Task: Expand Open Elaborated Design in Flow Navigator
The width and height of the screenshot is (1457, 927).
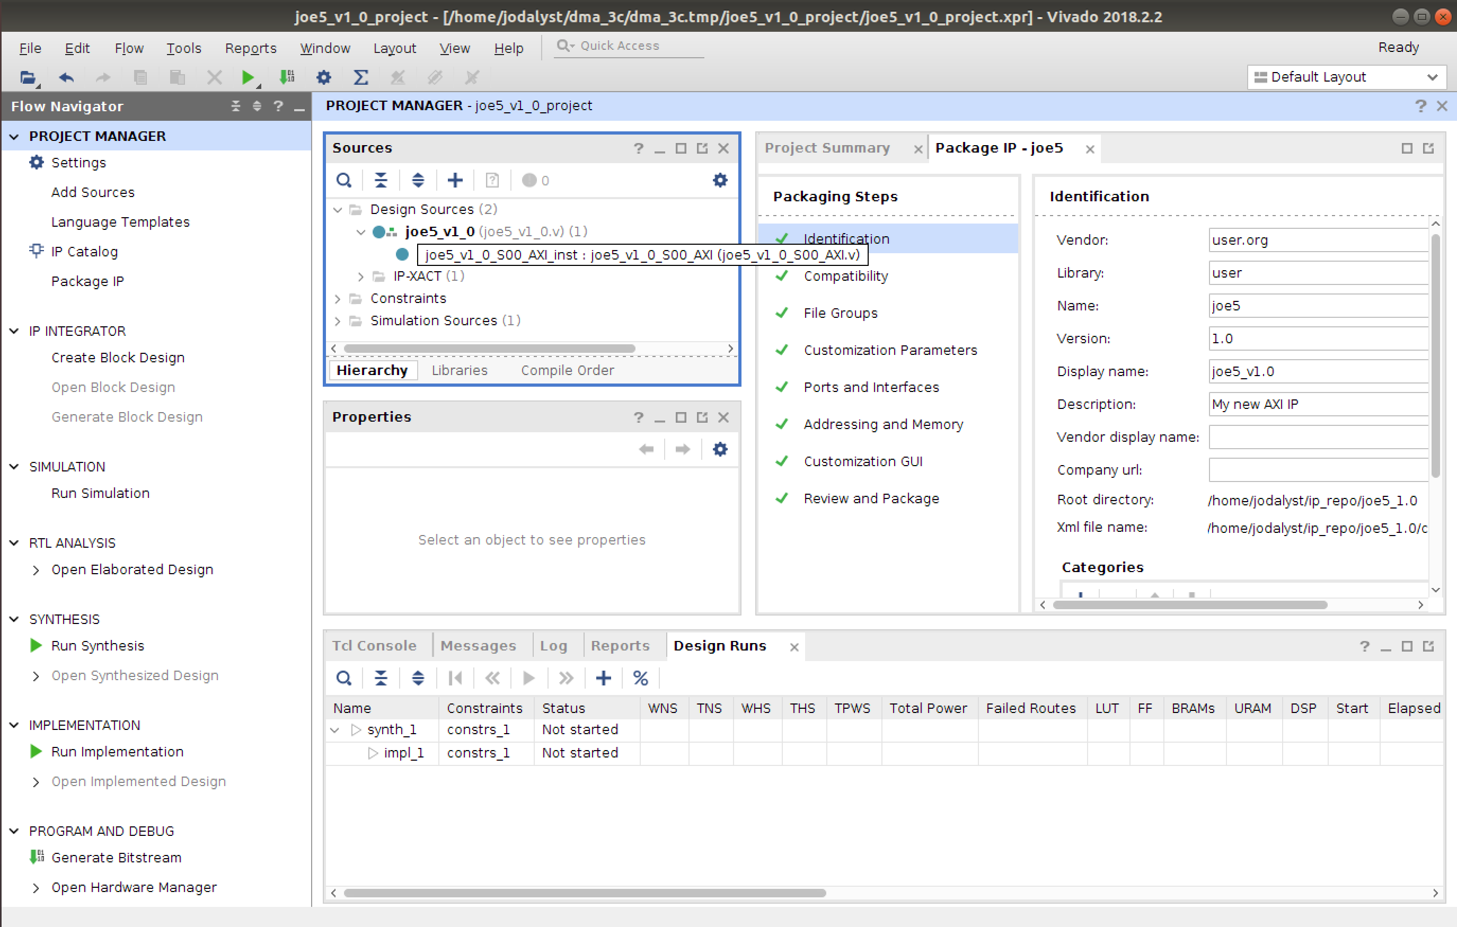Action: (36, 570)
